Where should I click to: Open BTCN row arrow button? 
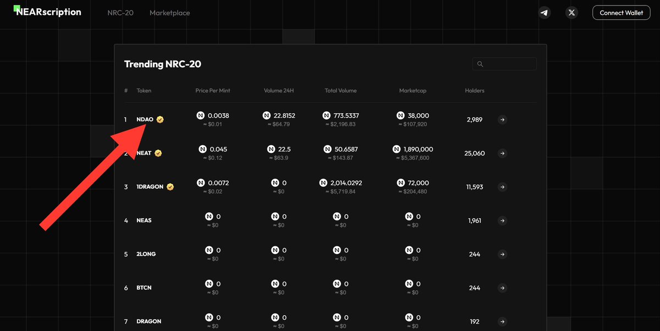(502, 288)
